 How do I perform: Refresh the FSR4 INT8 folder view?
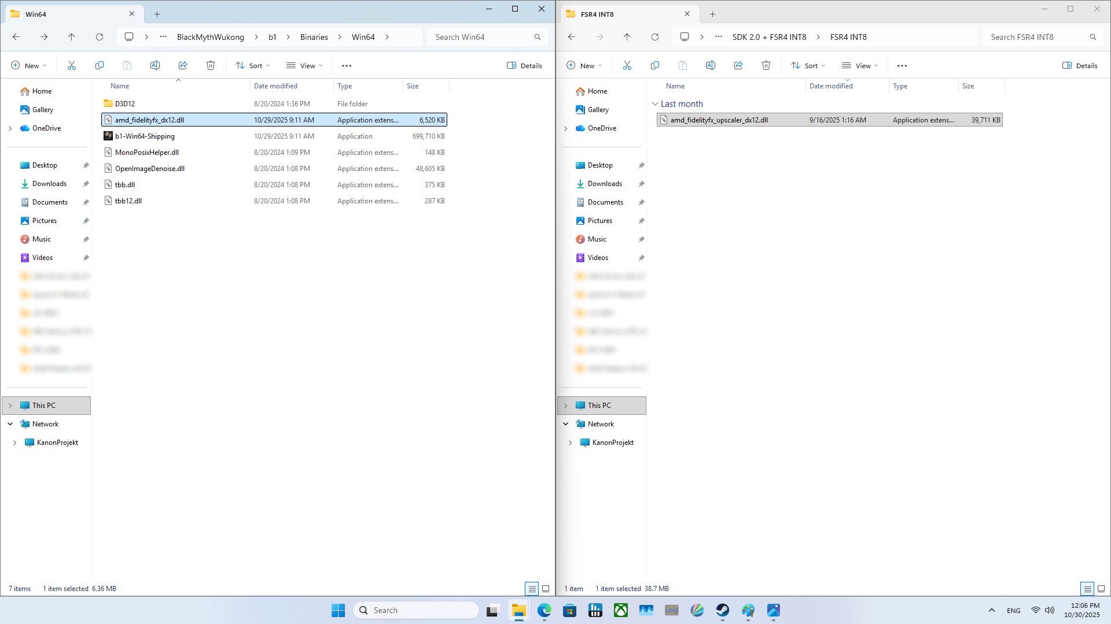655,37
